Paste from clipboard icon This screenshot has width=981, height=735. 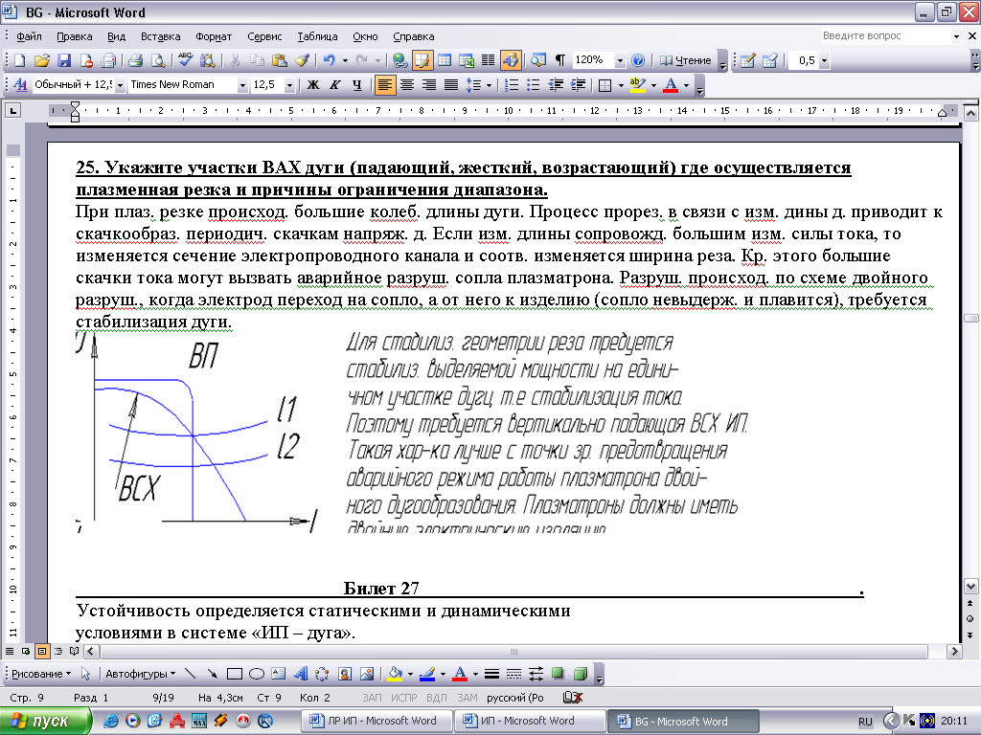click(280, 60)
